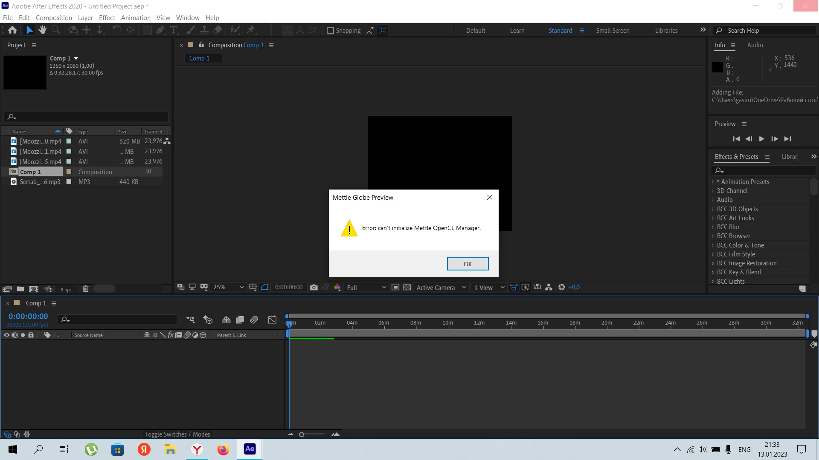Select the Hand tool in toolbar
Screen dimensions: 819x460
pos(42,30)
